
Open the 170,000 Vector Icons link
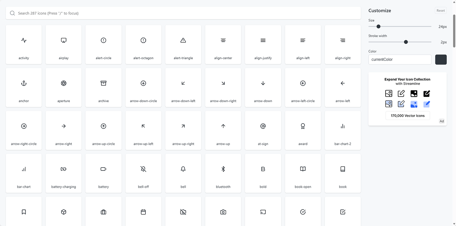[x=407, y=116]
